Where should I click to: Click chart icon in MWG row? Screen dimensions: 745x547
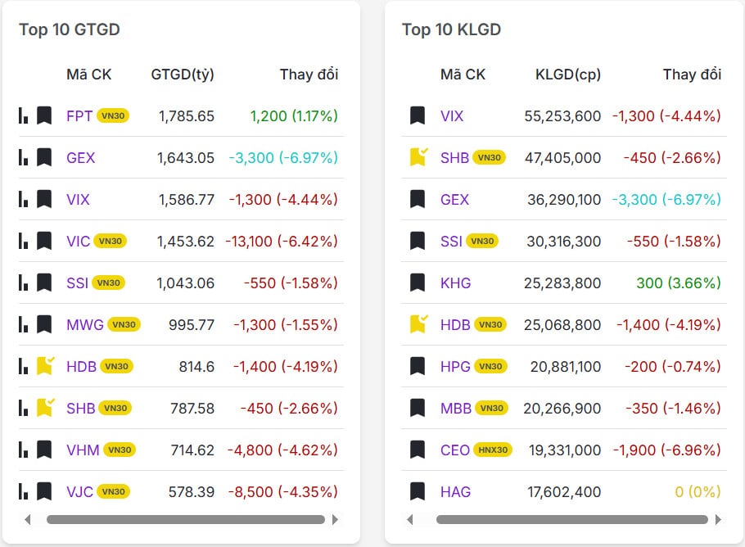click(x=24, y=324)
